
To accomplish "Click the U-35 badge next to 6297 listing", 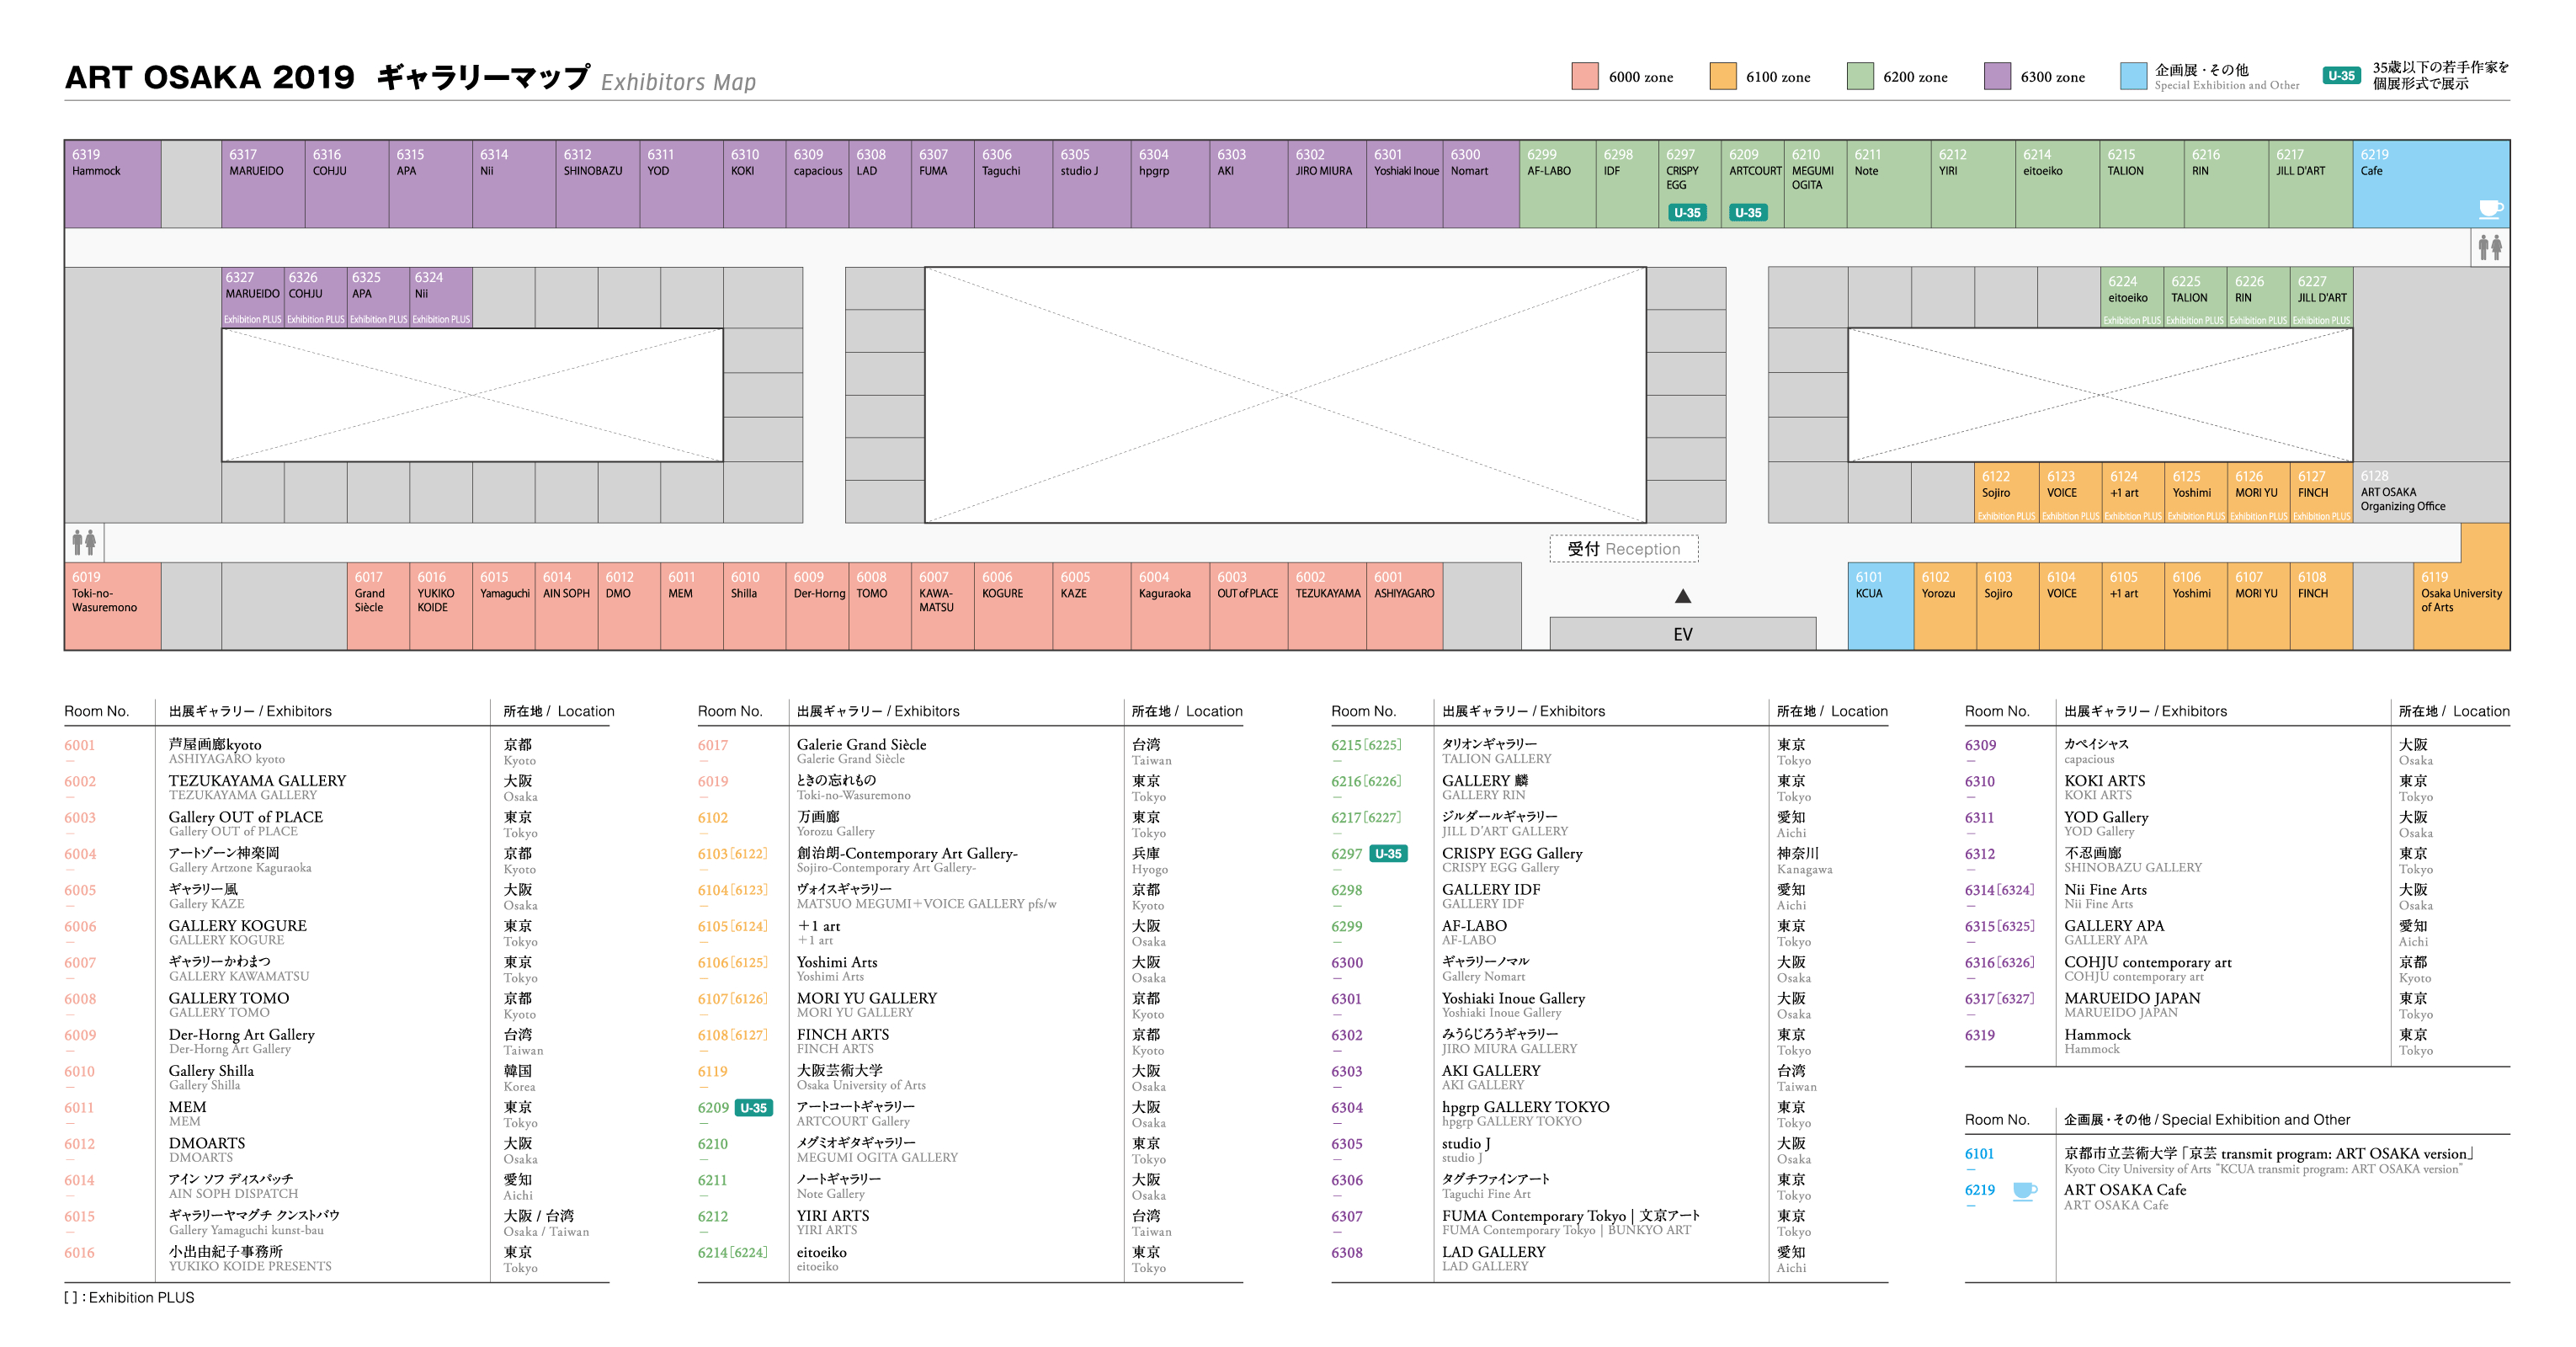I will click(1388, 853).
